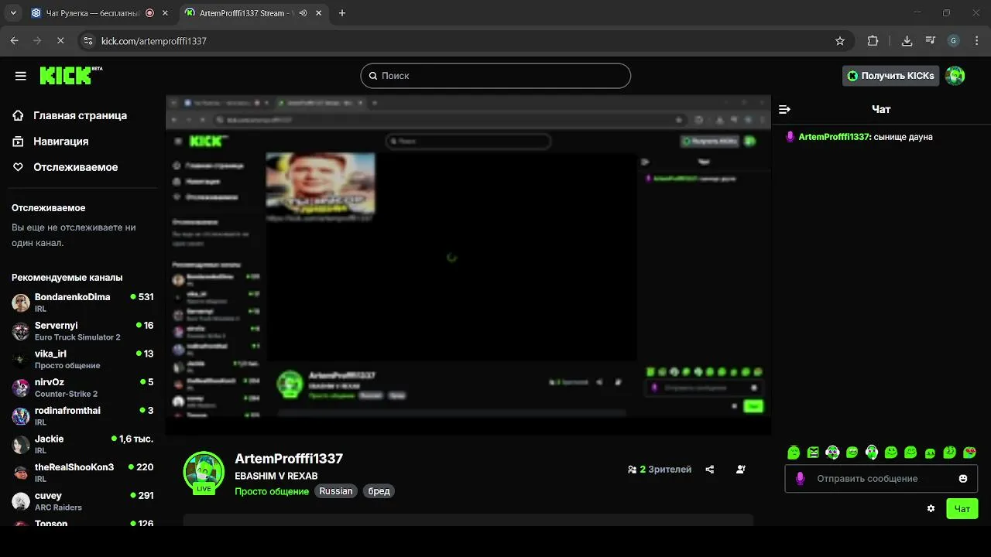
Task: Open the Chrome three-dot menu
Action: pos(976,41)
